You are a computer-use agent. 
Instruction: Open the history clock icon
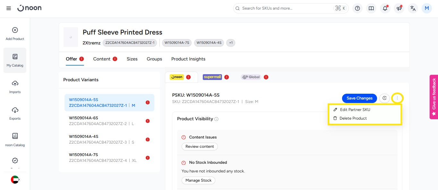384,98
